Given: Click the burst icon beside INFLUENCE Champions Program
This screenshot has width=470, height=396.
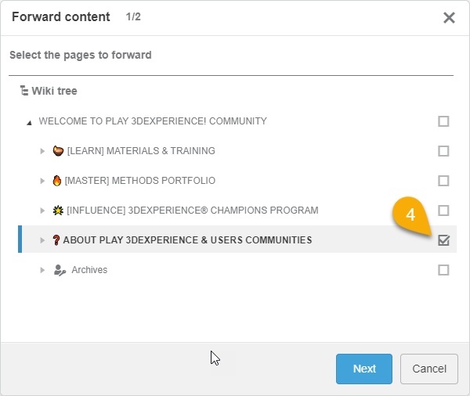Looking at the screenshot, I should coord(57,211).
